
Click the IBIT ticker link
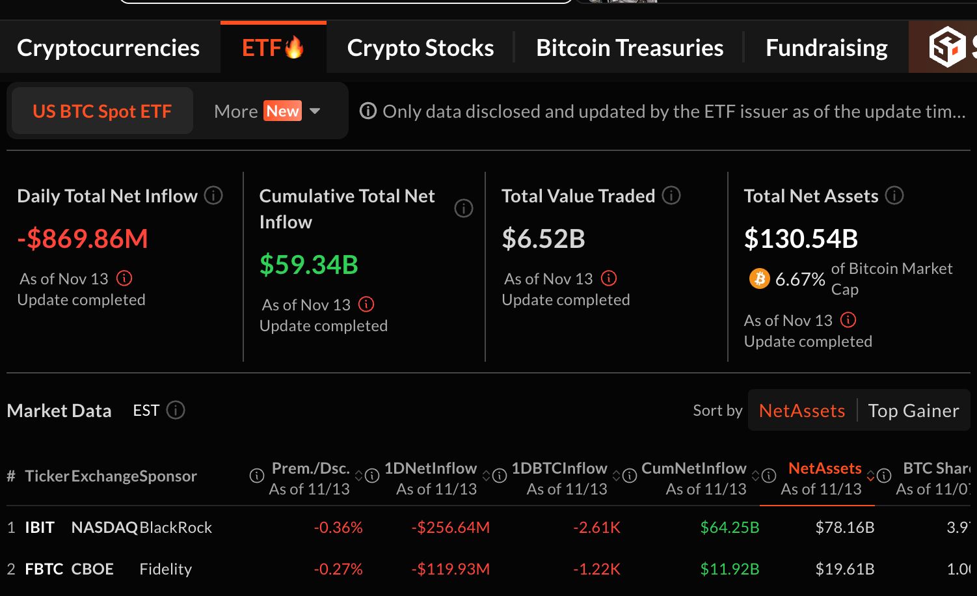pyautogui.click(x=40, y=527)
